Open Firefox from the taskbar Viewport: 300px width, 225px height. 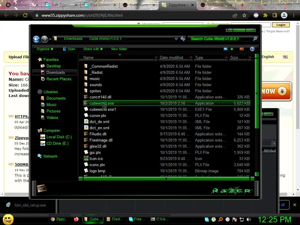(76, 219)
